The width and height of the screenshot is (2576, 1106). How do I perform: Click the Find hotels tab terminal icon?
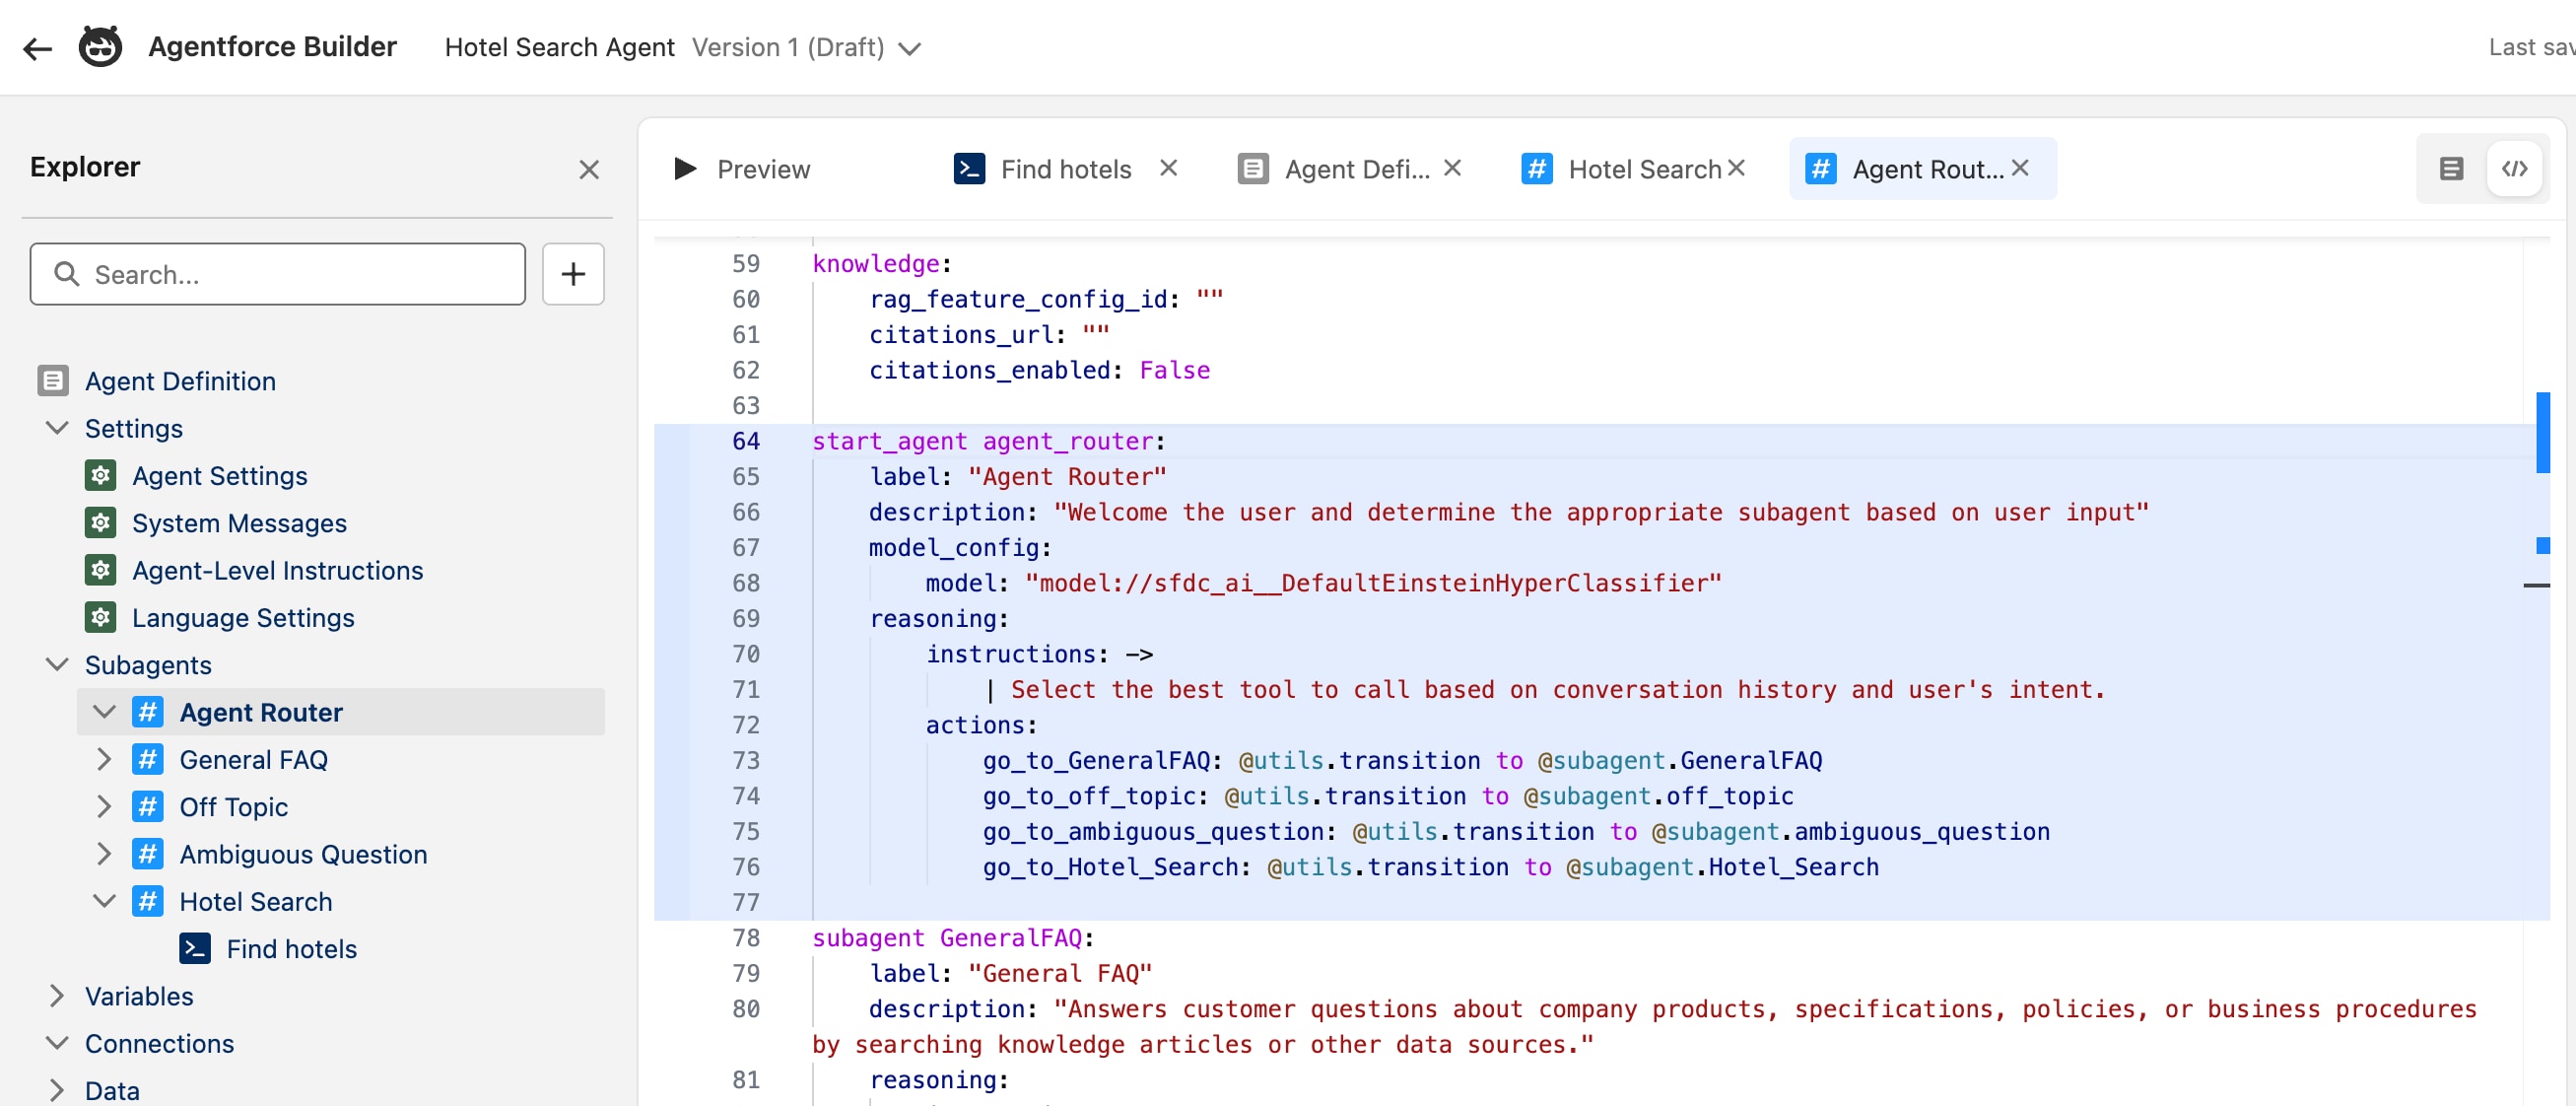coord(969,168)
